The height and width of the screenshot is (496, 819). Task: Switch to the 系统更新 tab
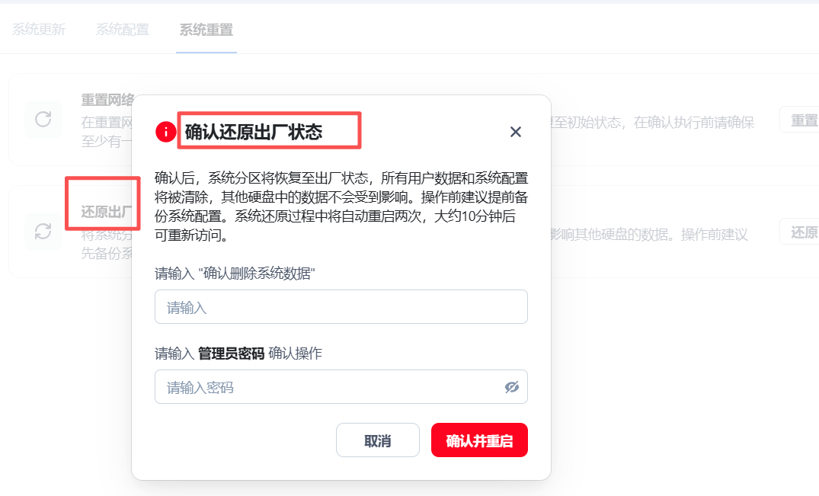tap(39, 29)
